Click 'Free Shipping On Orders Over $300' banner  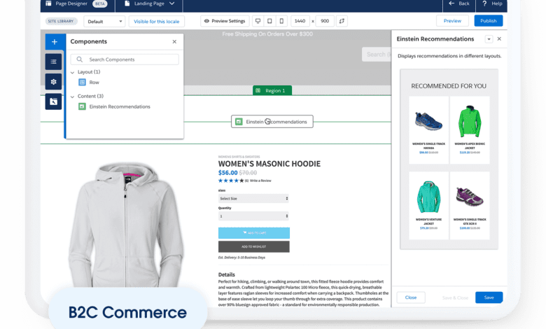pos(267,34)
